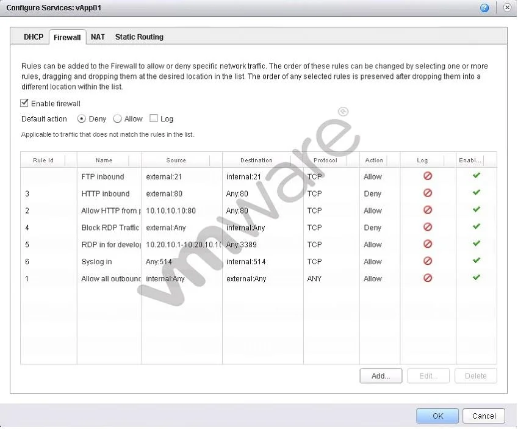
Task: Click the log icon for HTTP inbound rule
Action: (428, 193)
